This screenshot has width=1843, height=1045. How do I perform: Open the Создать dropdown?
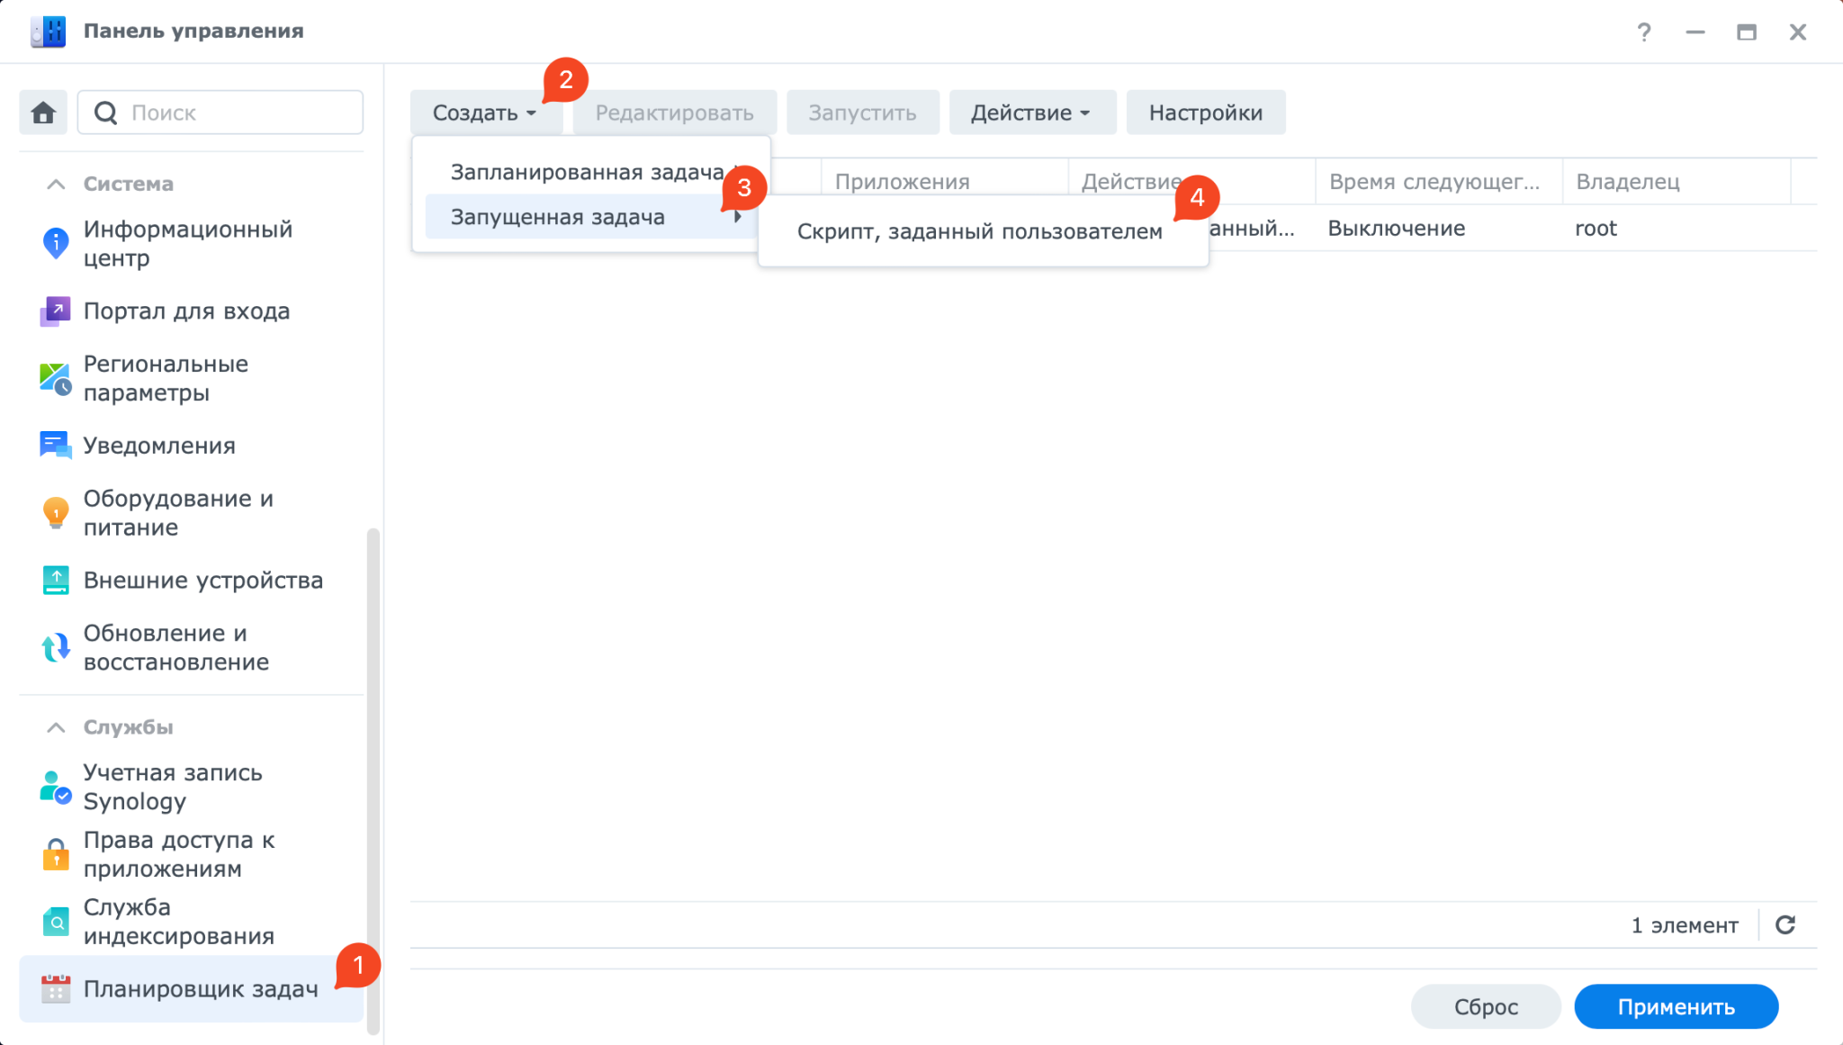(485, 113)
